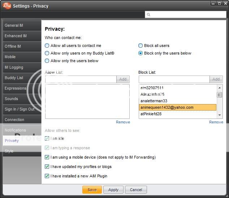Choose 'Allow only the users below'
Screen dimensions: 229x198
coord(47,61)
